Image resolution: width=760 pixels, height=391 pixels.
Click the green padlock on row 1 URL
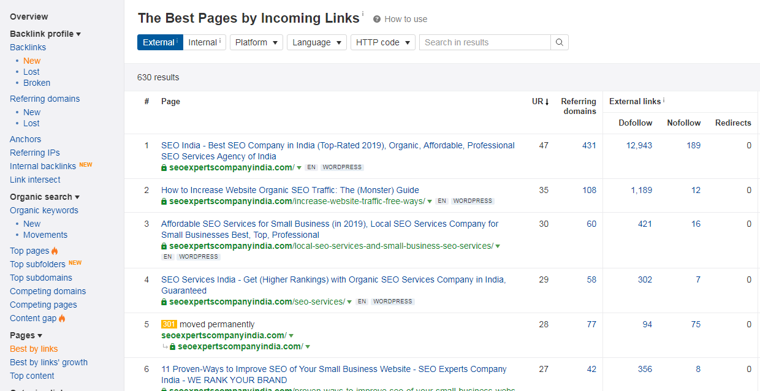(164, 167)
